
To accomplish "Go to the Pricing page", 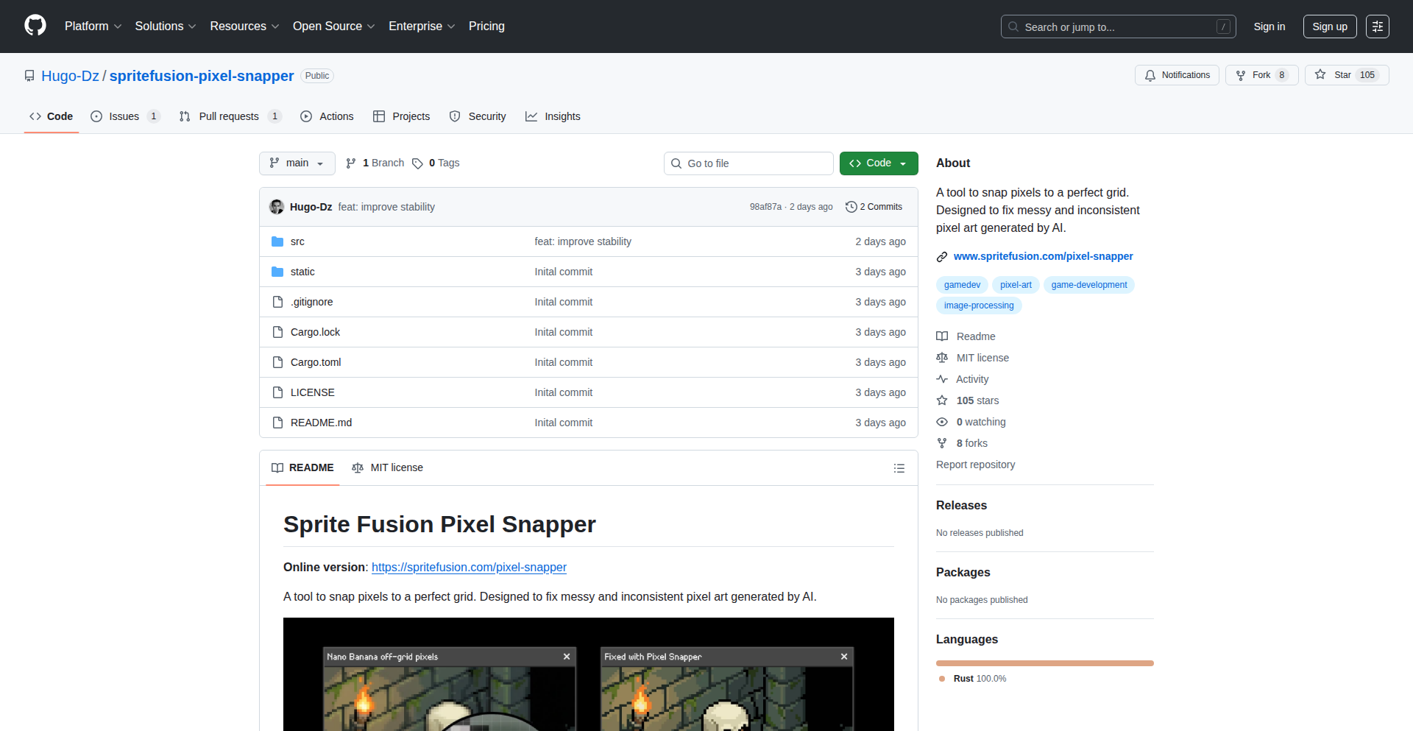I will [x=486, y=27].
